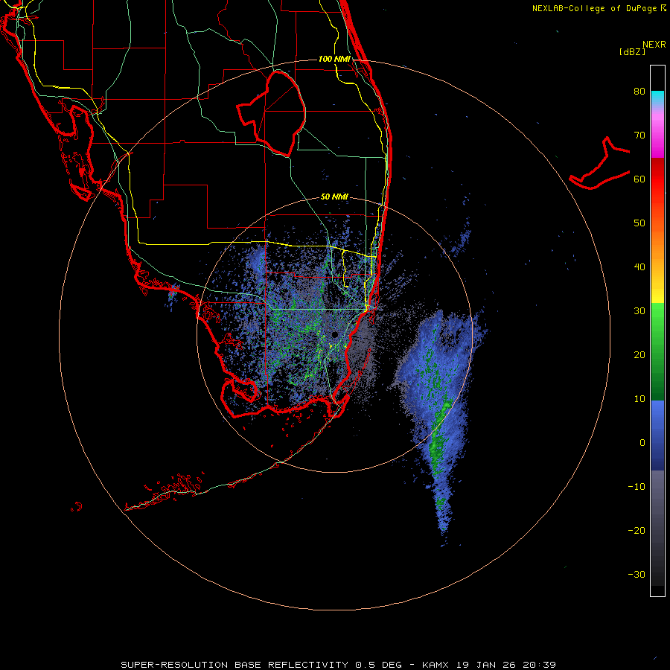
Task: Click the 80 value on the dBZ scale
Action: [x=639, y=92]
